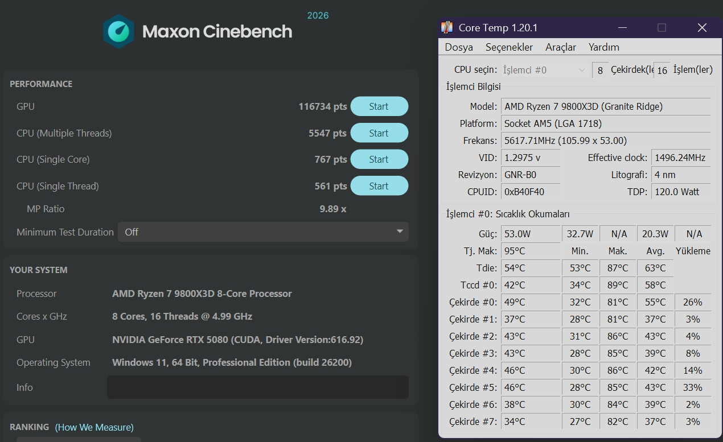Click '8 Cores, 16 Threads @ 4.99 GHz' text
The width and height of the screenshot is (723, 442).
[182, 316]
